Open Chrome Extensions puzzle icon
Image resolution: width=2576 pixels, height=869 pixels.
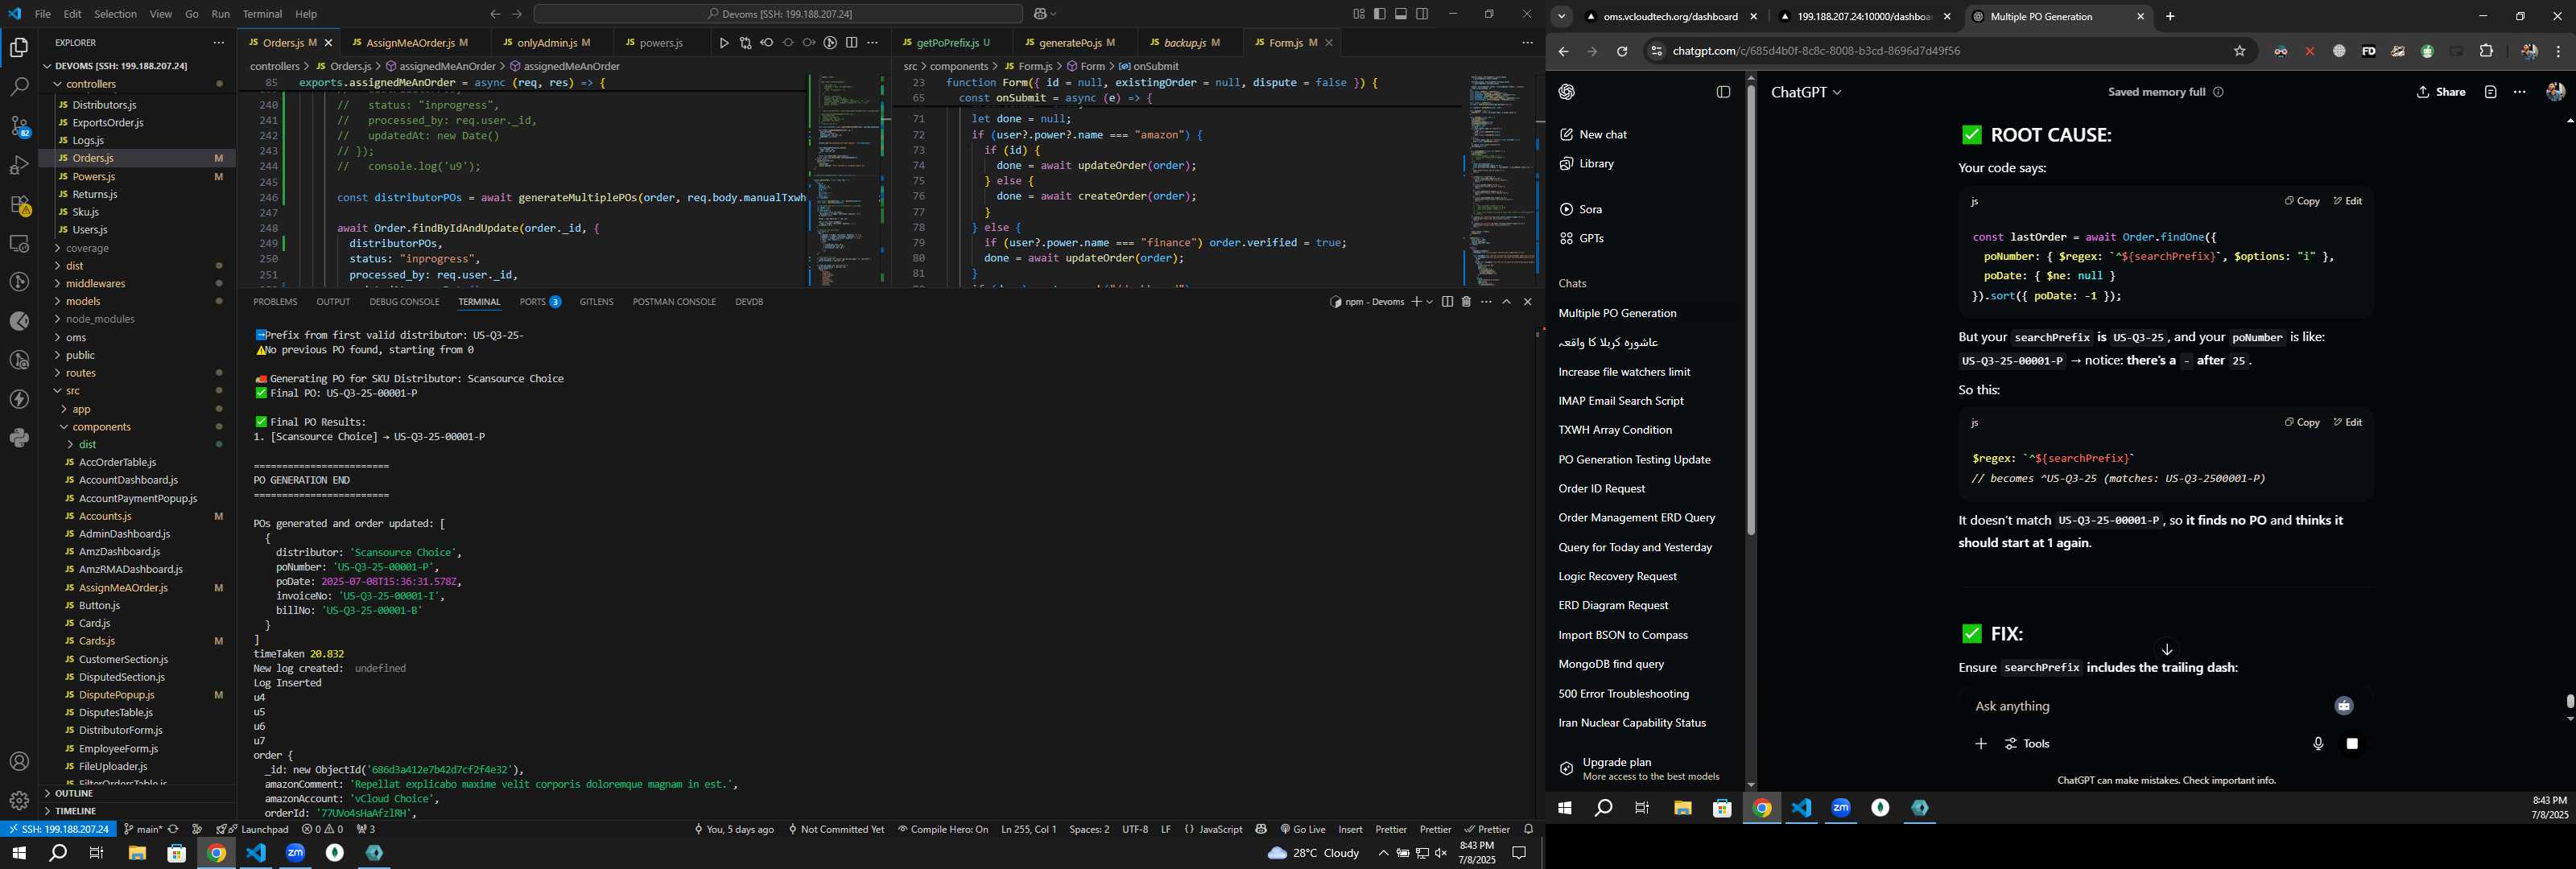tap(2486, 52)
